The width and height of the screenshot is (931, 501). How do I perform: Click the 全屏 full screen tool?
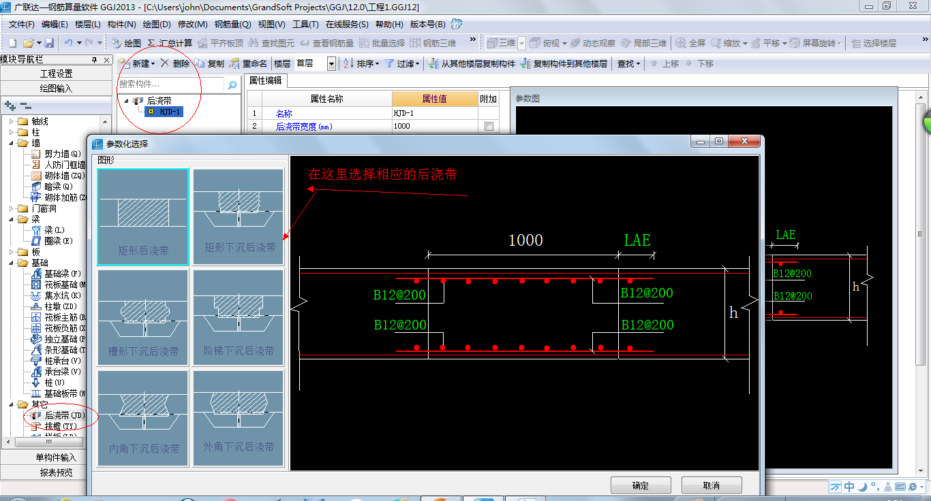coord(690,43)
